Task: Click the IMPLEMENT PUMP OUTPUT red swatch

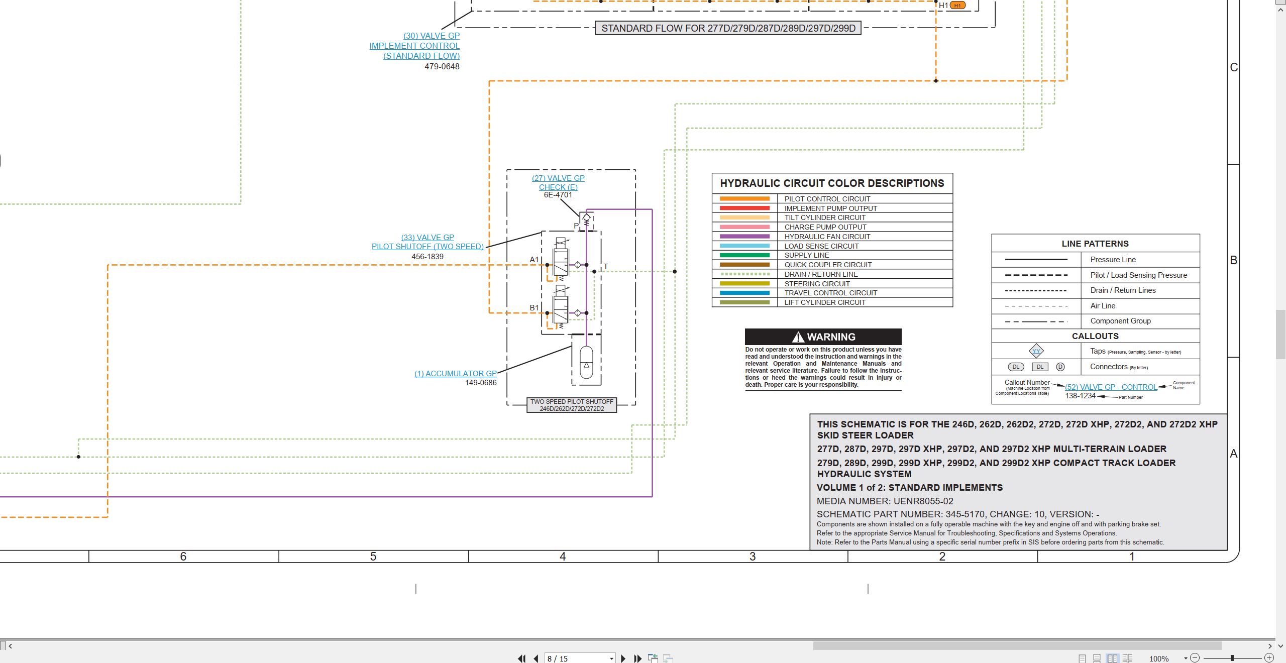Action: (x=744, y=208)
